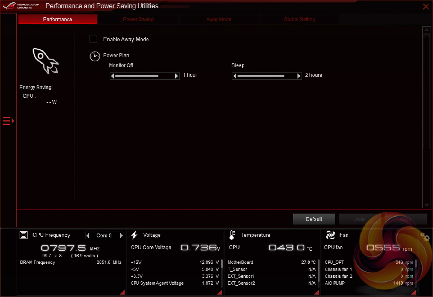Screen dimensions: 433x297
Task: Click the Monitor Off slider track
Action: pyautogui.click(x=144, y=76)
